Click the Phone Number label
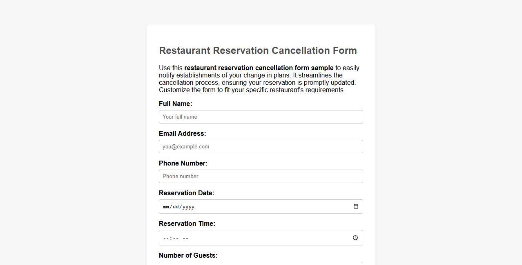 183,163
